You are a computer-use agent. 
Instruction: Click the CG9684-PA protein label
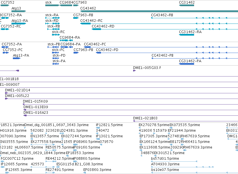70,44
